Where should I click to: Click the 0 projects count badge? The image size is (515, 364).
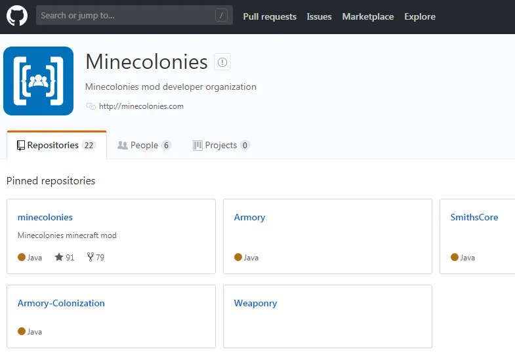pyautogui.click(x=245, y=145)
